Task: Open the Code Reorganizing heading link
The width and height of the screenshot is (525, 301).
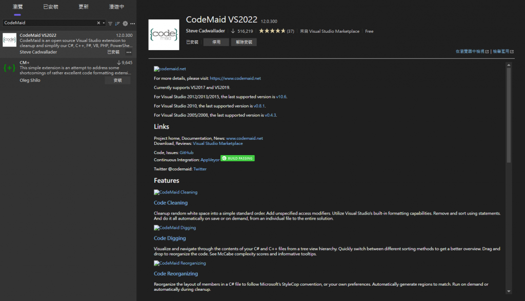Action: 176,273
